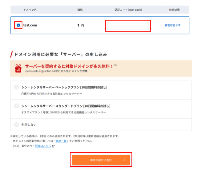Open the 価格一覧 link
The height and width of the screenshot is (170, 202).
pos(61,141)
